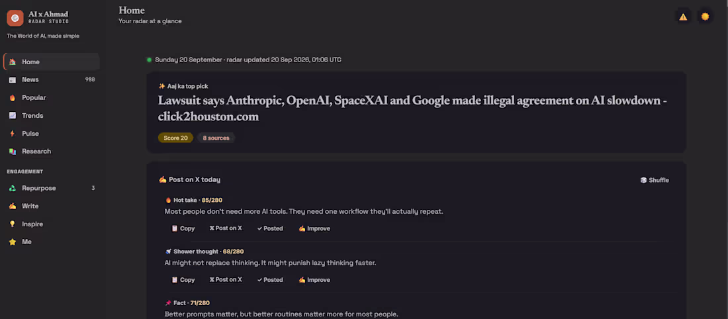Click the Improve hand icon on Shower thought
This screenshot has height=319, width=728.
pos(302,280)
